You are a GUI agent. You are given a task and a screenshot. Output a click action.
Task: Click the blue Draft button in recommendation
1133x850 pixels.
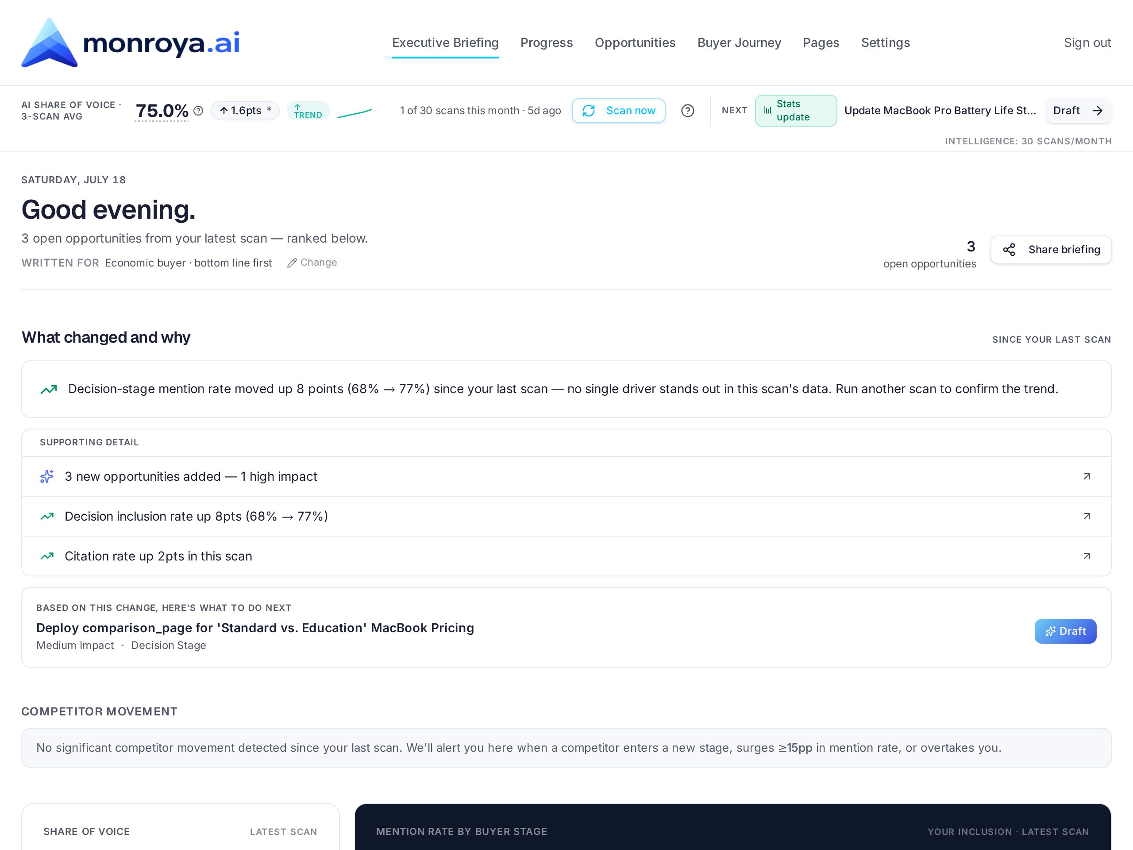click(1065, 631)
